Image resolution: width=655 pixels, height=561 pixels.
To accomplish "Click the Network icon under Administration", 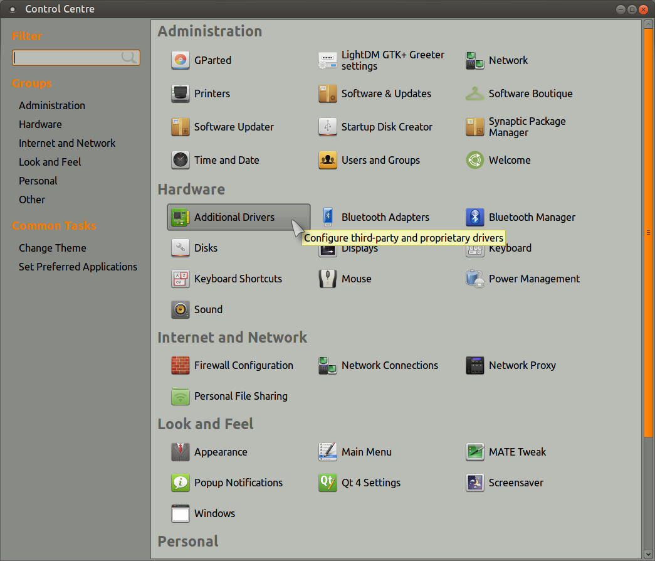I will pos(475,60).
